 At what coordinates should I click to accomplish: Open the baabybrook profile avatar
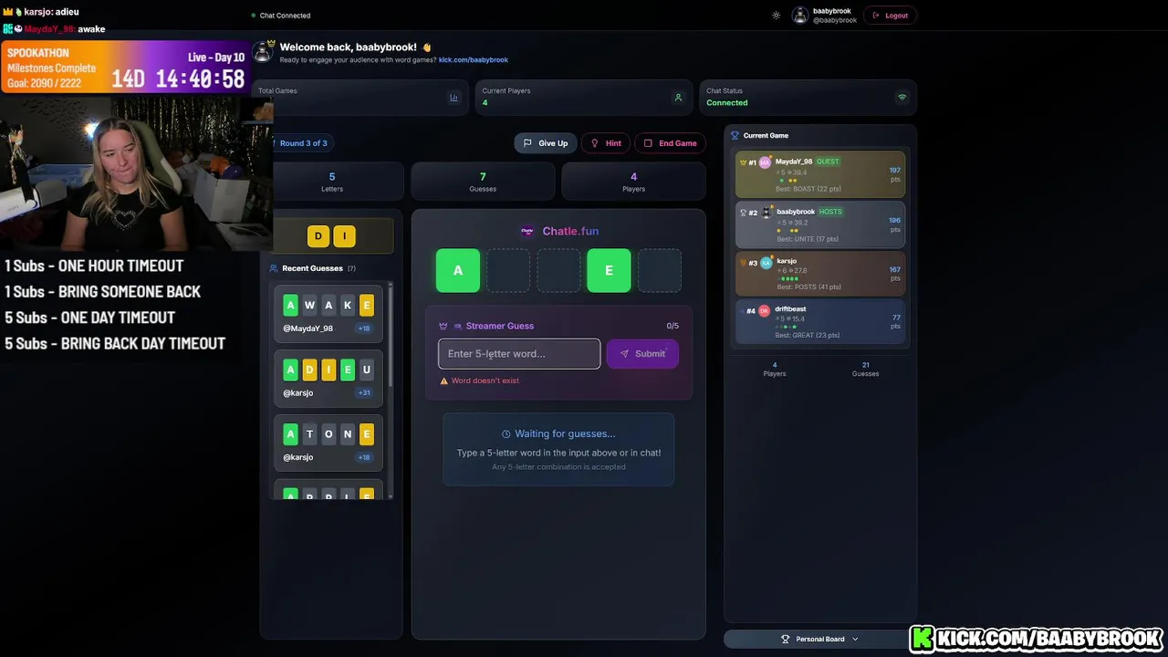click(800, 16)
